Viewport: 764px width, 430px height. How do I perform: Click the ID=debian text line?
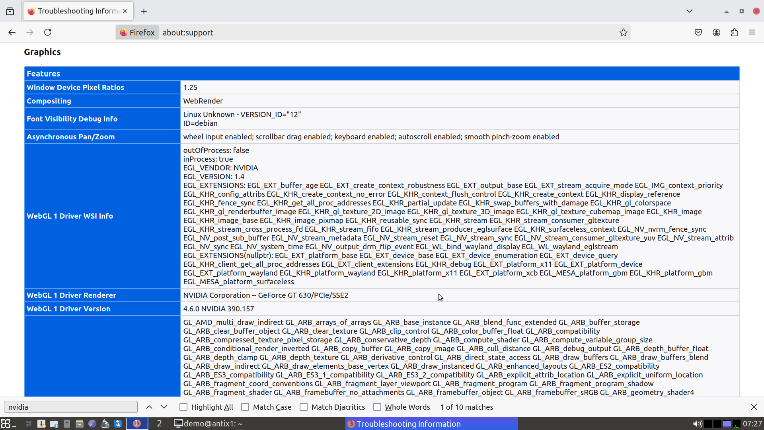tap(200, 123)
